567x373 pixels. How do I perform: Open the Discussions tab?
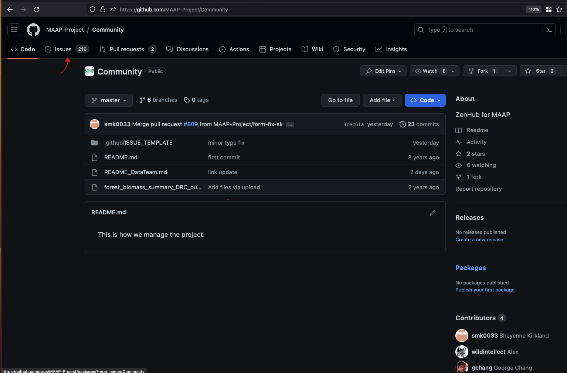(x=187, y=49)
